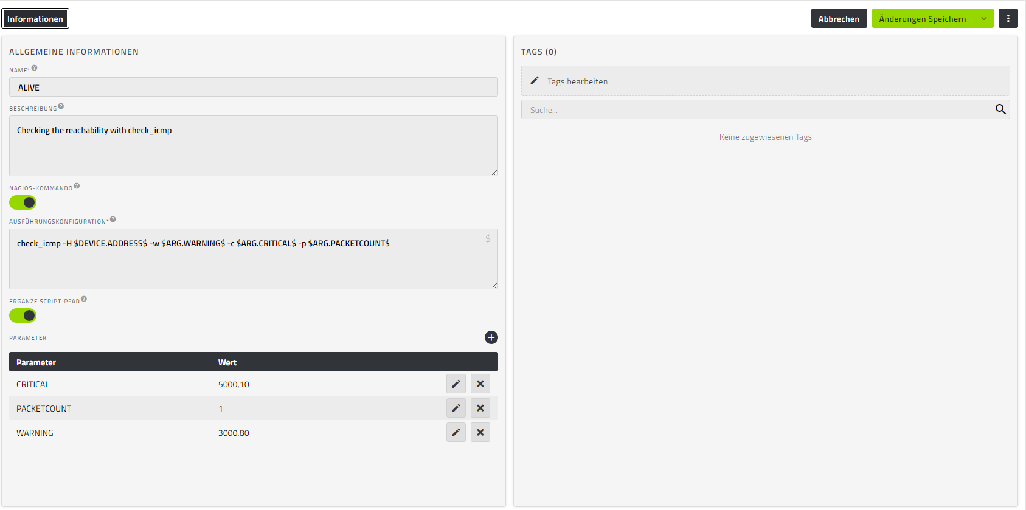Expand the save options dropdown arrow
The width and height of the screenshot is (1026, 510).
pyautogui.click(x=984, y=18)
